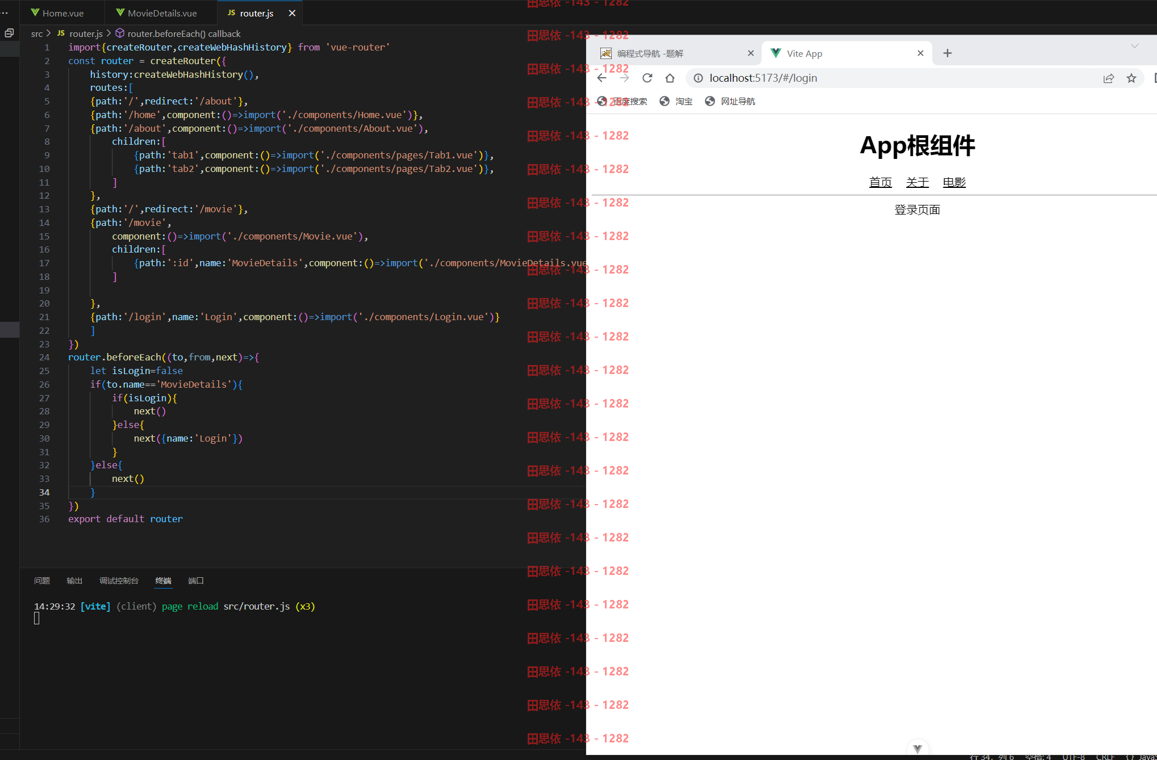Open the 问题 panel tab
Screen dimensions: 1157x760
(42, 581)
